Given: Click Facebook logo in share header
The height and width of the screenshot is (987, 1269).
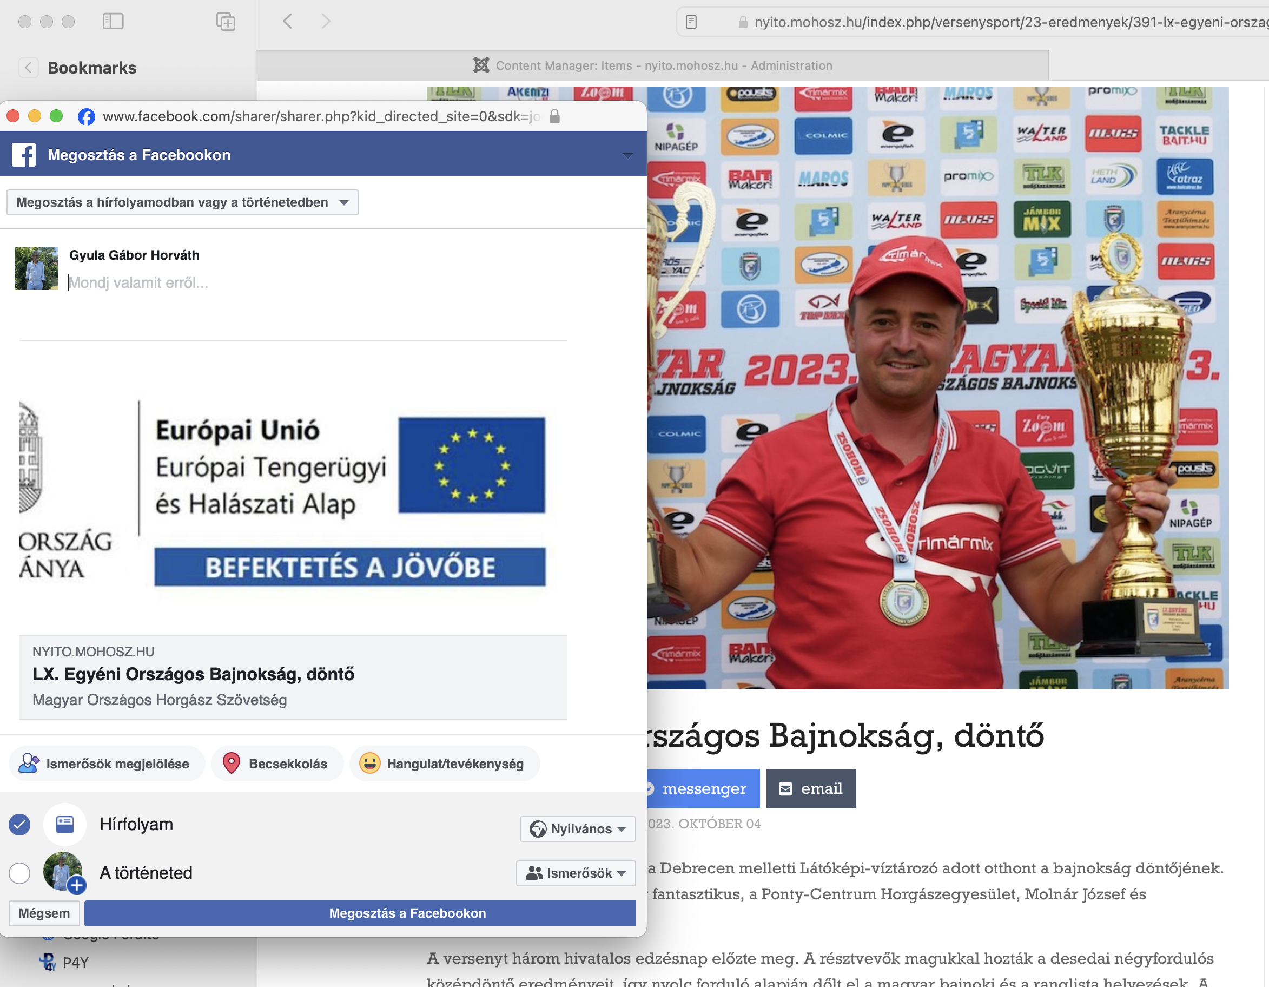Looking at the screenshot, I should point(24,155).
